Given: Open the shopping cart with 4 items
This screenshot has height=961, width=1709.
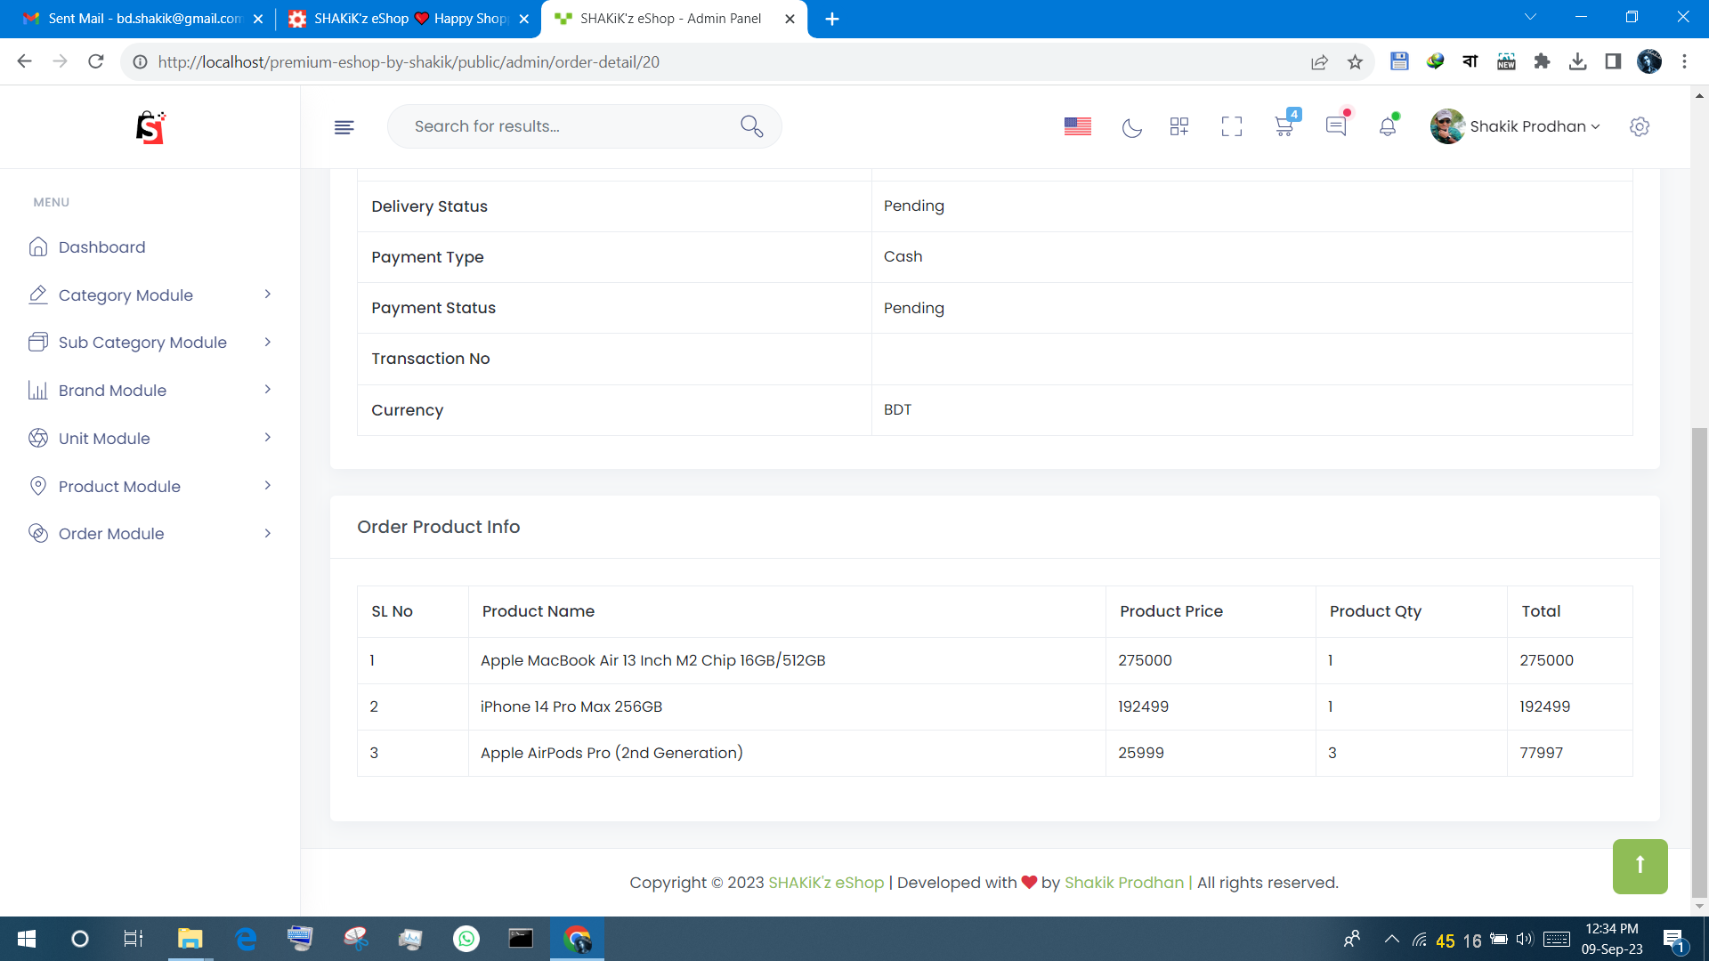Looking at the screenshot, I should 1285,125.
